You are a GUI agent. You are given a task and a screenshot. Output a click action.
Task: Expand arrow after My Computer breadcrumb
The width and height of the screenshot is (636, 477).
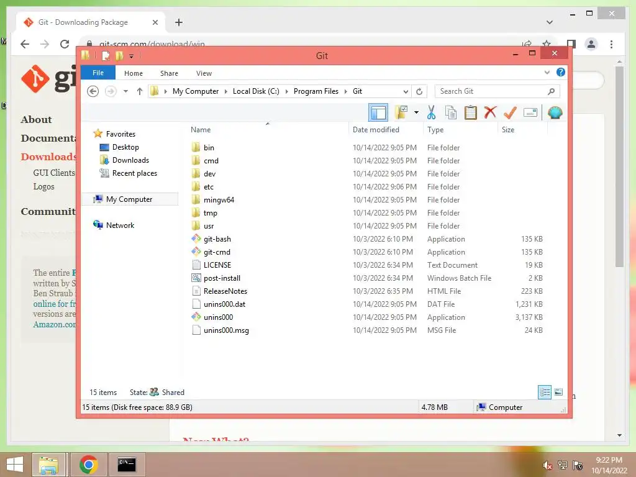pyautogui.click(x=226, y=91)
